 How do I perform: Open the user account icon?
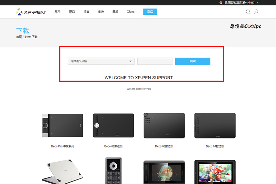[x=256, y=12]
